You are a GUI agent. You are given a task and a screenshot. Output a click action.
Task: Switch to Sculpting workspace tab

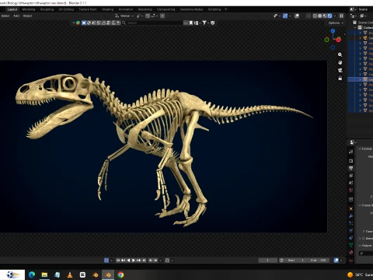pos(47,9)
